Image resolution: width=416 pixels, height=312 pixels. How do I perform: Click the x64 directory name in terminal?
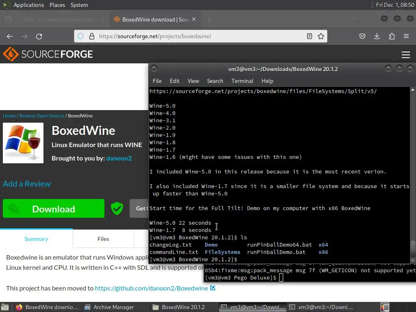tap(323, 245)
